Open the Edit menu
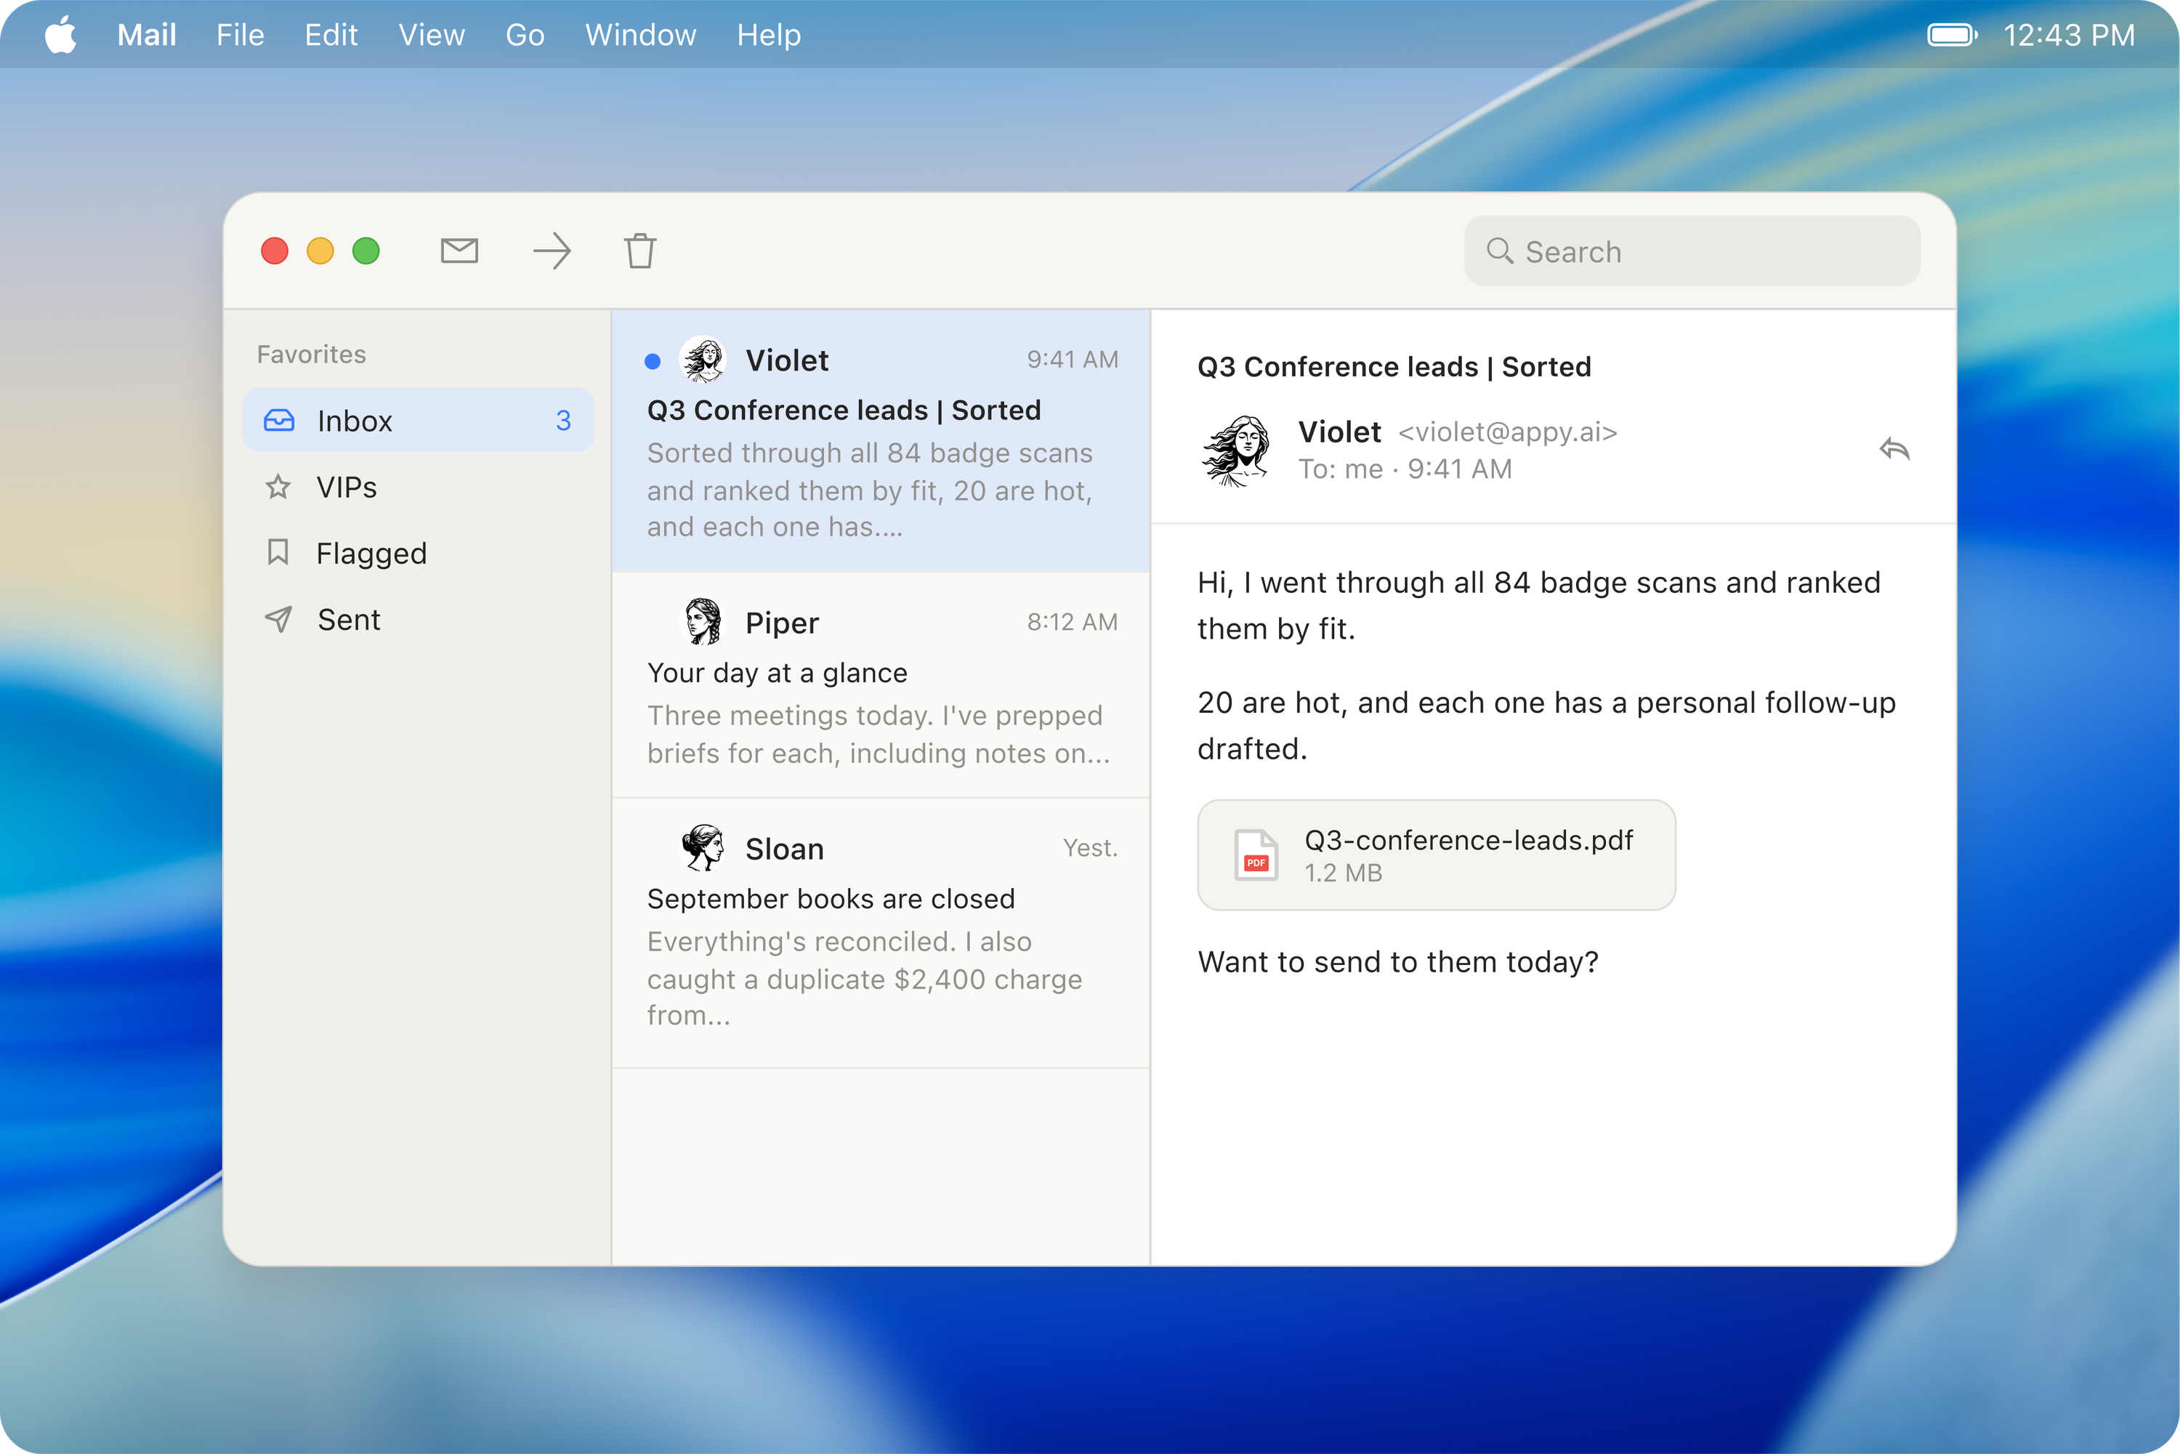Screen dimensions: 2180x1454 click(331, 34)
